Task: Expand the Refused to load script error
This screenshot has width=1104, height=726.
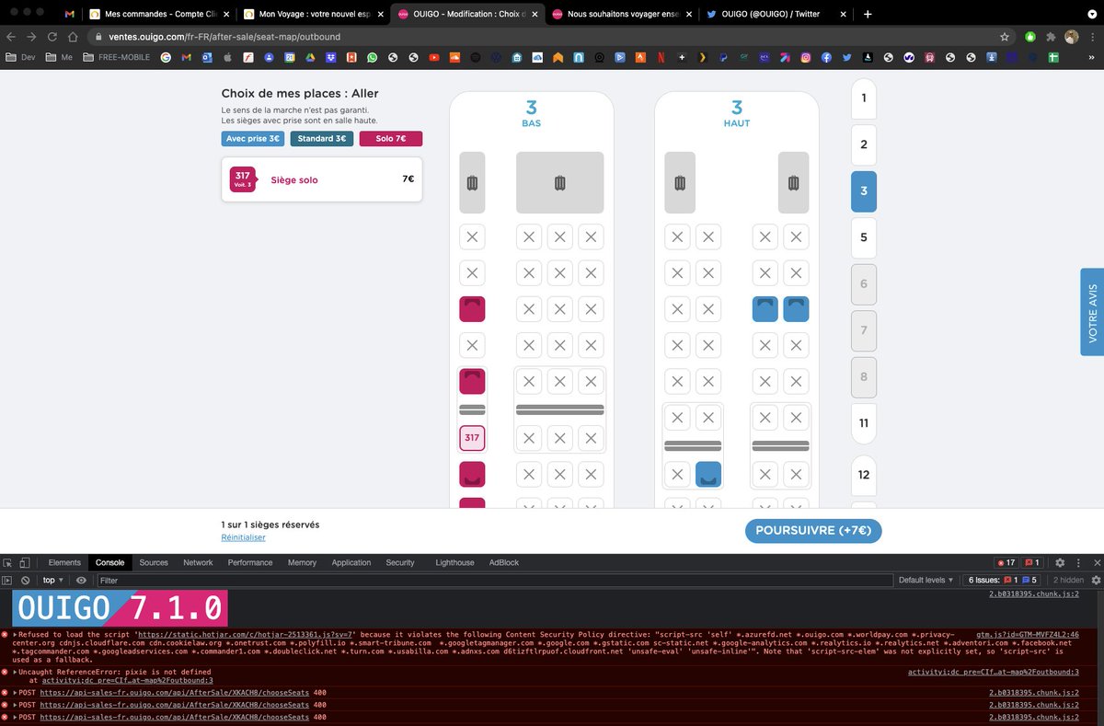Action: (16, 634)
